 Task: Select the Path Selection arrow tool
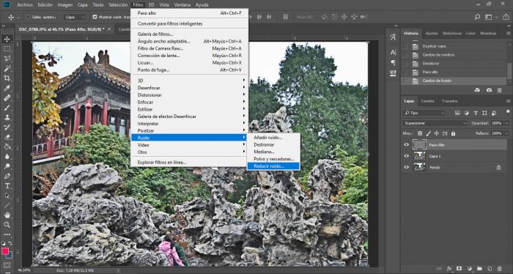tap(7, 196)
